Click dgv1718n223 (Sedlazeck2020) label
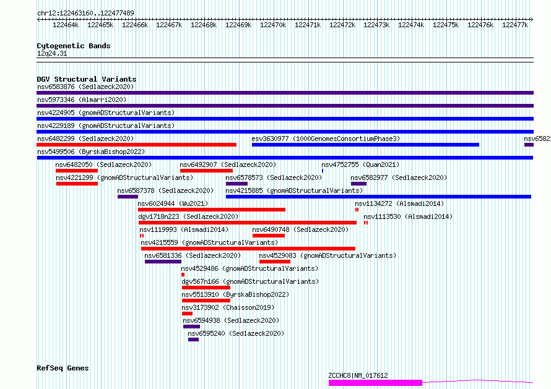 pos(188,216)
